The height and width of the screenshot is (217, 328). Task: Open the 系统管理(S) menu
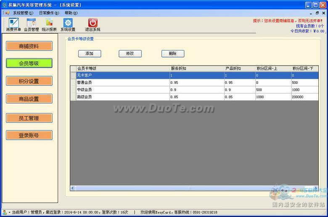(x=23, y=13)
